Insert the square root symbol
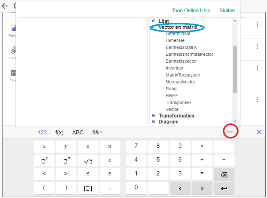This screenshot has width=267, height=198. tap(88, 160)
